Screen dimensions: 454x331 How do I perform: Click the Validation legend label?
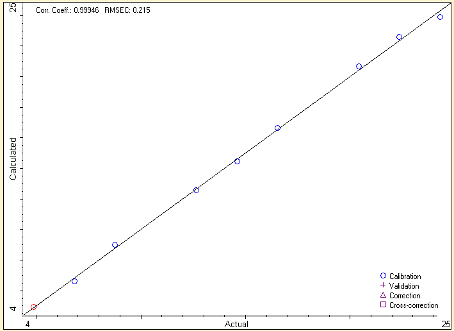click(x=404, y=286)
